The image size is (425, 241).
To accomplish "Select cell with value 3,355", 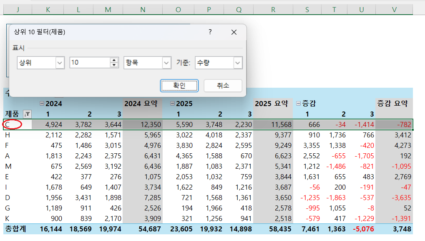I will [x=307, y=145].
